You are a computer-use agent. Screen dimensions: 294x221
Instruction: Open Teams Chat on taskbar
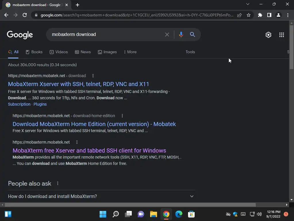pyautogui.click(x=141, y=214)
